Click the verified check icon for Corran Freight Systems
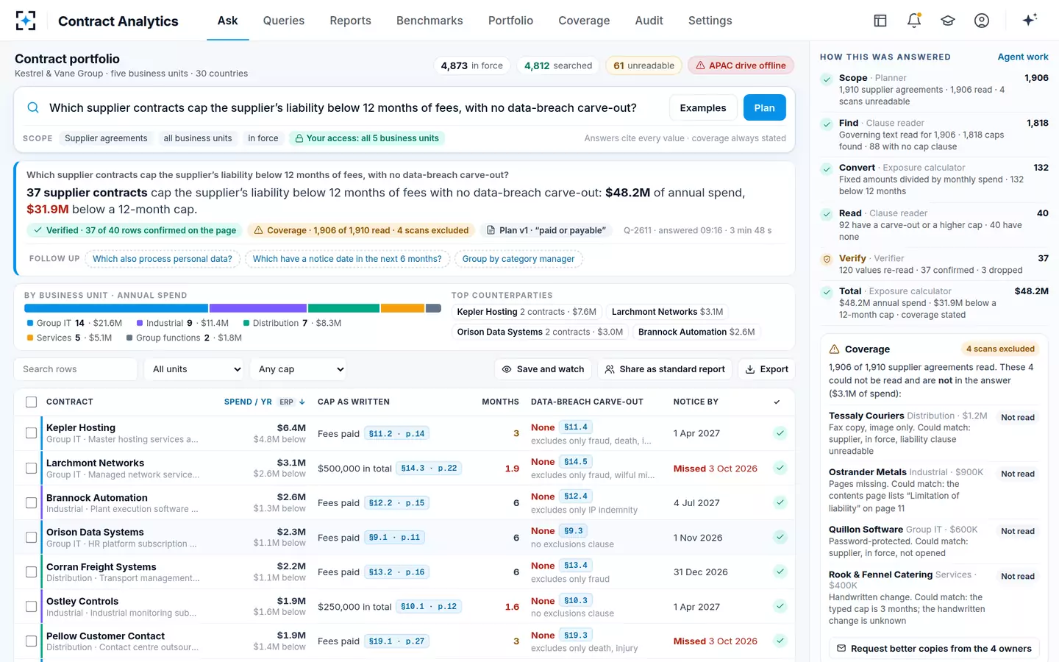The height and width of the screenshot is (662, 1059). (780, 572)
